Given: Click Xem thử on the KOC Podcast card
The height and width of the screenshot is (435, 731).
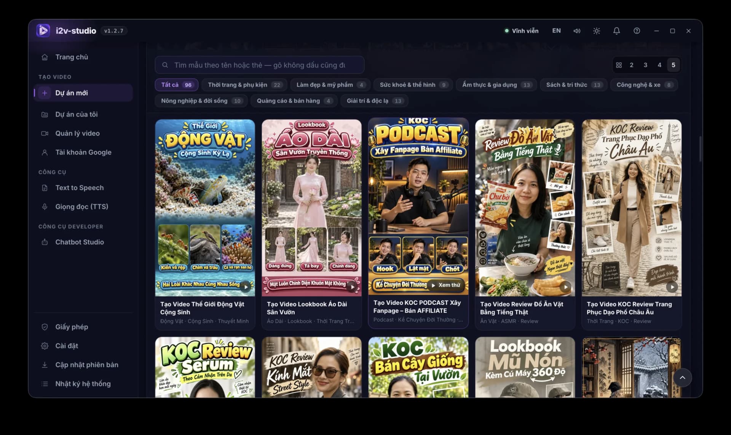Looking at the screenshot, I should point(445,285).
